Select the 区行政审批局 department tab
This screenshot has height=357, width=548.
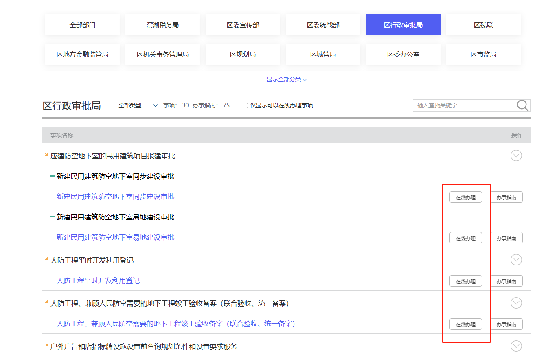[x=403, y=25]
